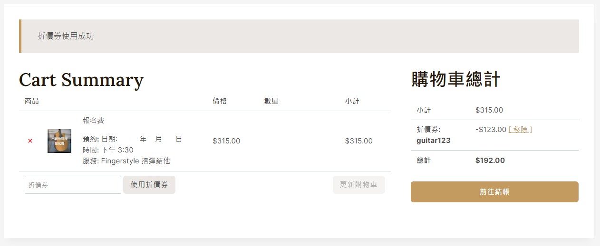Click the discount amount -$123.00
Viewport: 600px width, 246px height.
(x=491, y=129)
